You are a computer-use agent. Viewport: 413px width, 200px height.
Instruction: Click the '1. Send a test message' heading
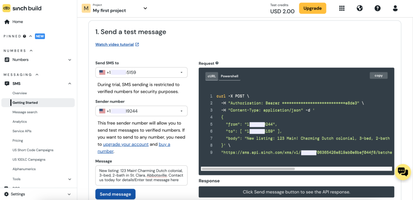tap(131, 32)
